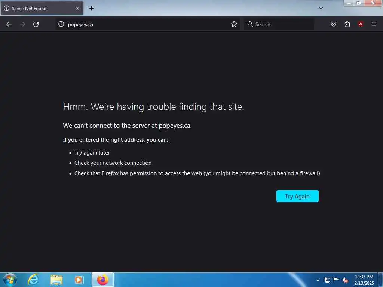Click the Show desktop strip beside clock
The width and height of the screenshot is (383, 287).
[380, 280]
